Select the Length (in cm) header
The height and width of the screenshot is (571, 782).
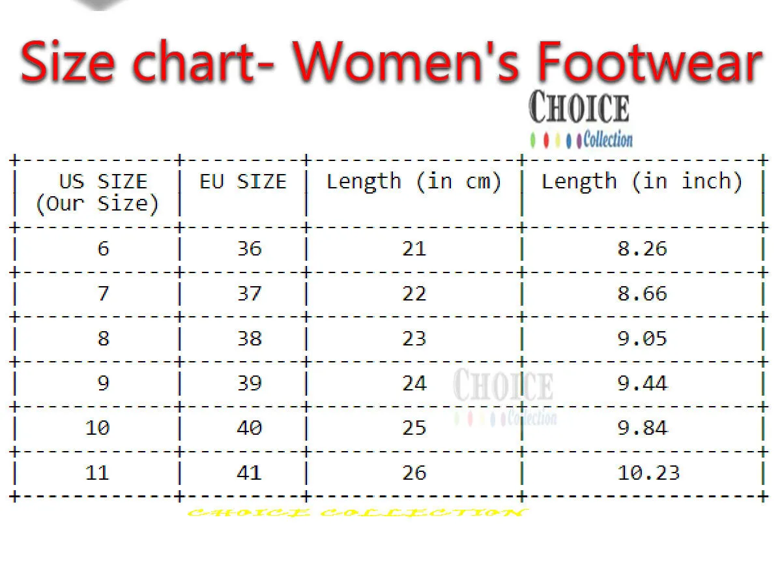coord(414,182)
